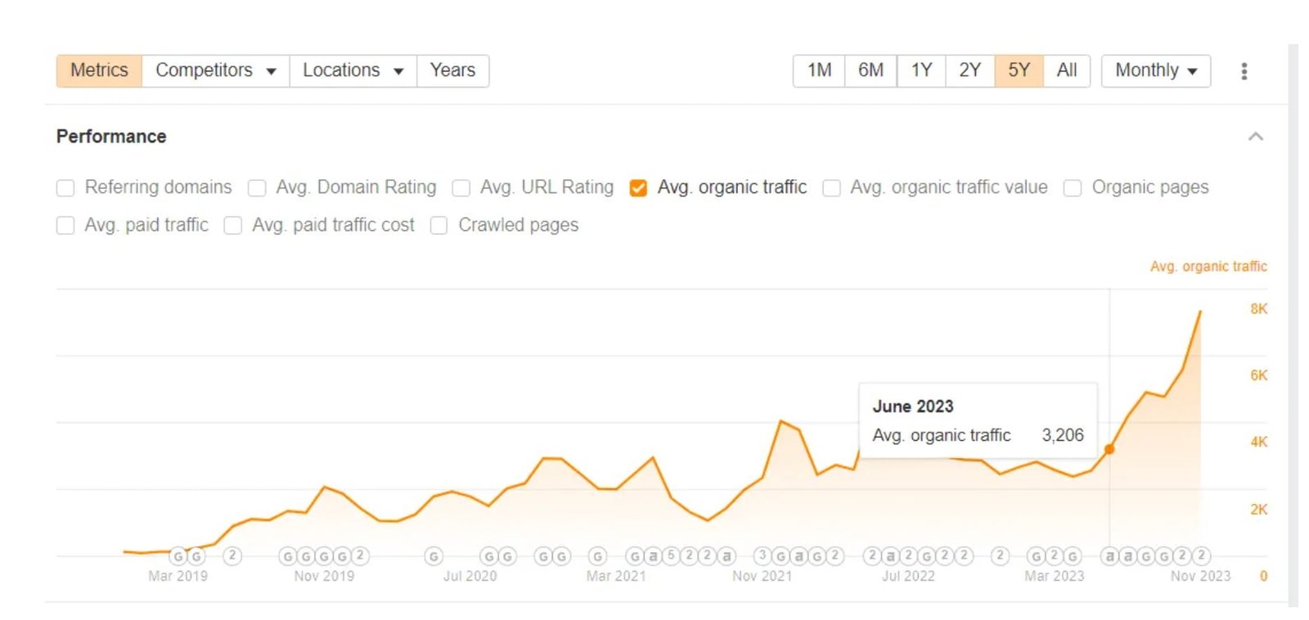The image size is (1309, 620).
Task: Click the vertical scrollbar on the right edge
Action: point(1293,327)
